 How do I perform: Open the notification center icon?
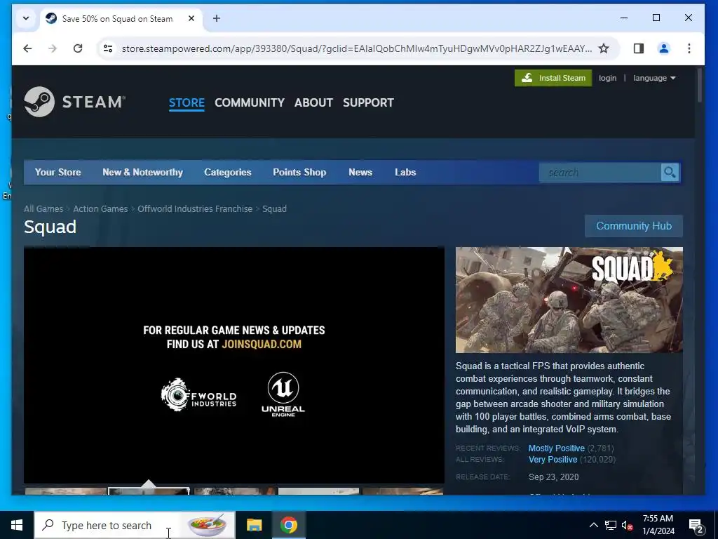(696, 526)
